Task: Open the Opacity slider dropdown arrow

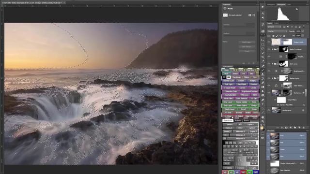Action: point(303,31)
